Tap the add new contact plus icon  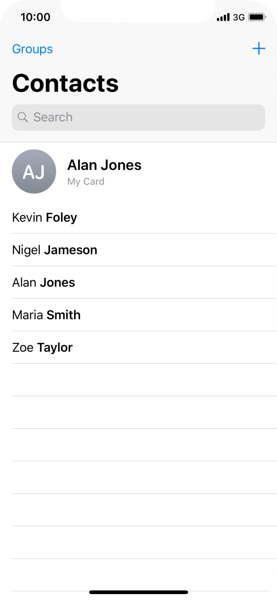click(x=259, y=49)
